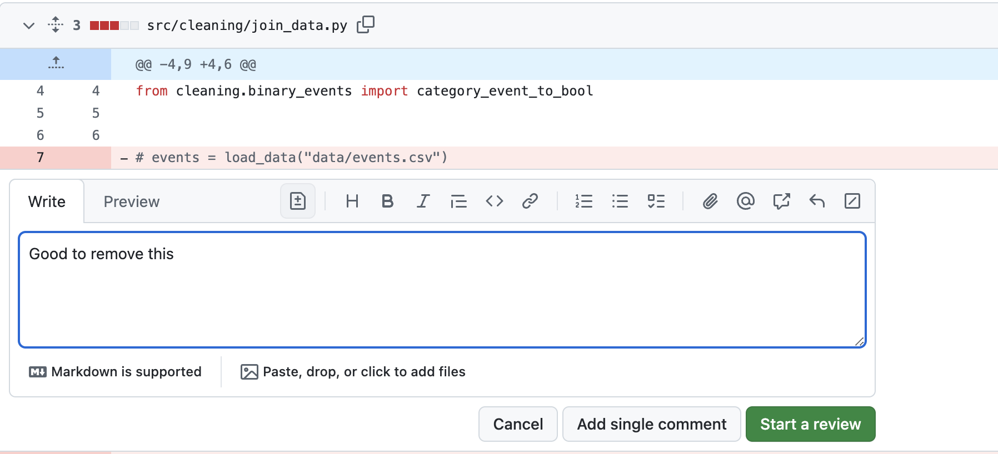
Task: Collapse the join_data.py file diff chevron
Action: pos(29,26)
